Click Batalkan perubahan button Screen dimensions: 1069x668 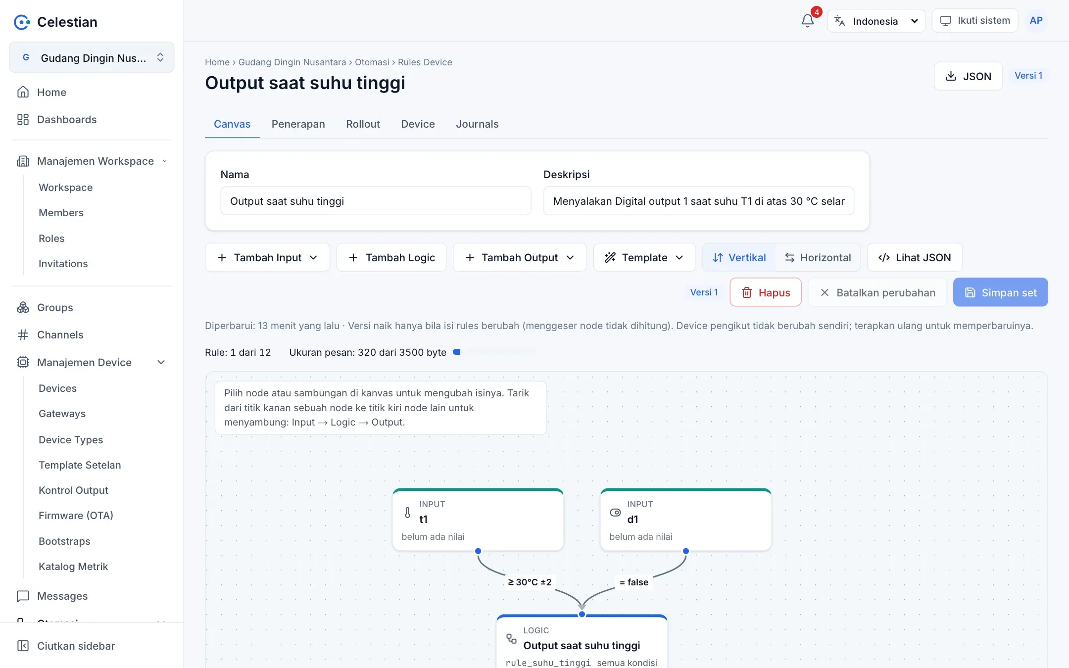click(x=877, y=292)
